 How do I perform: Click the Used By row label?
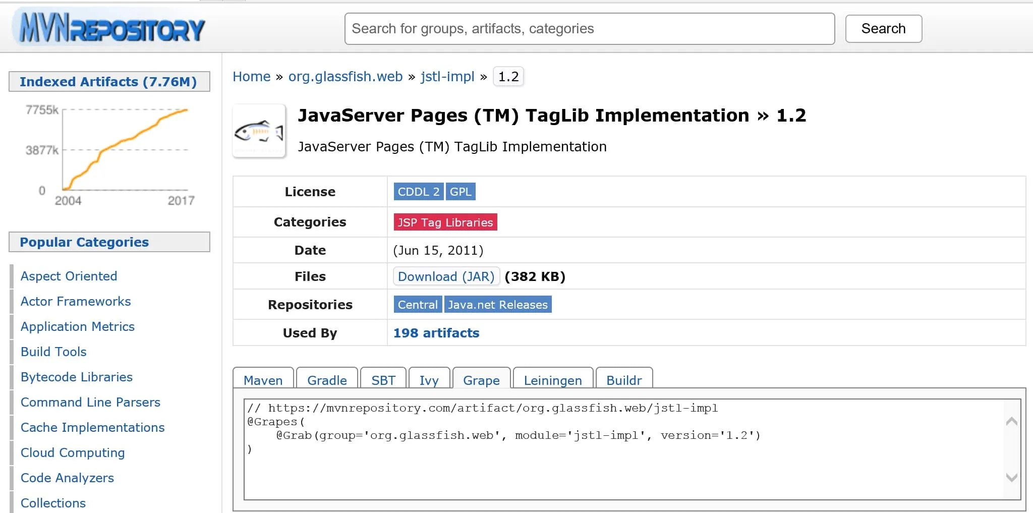click(310, 333)
